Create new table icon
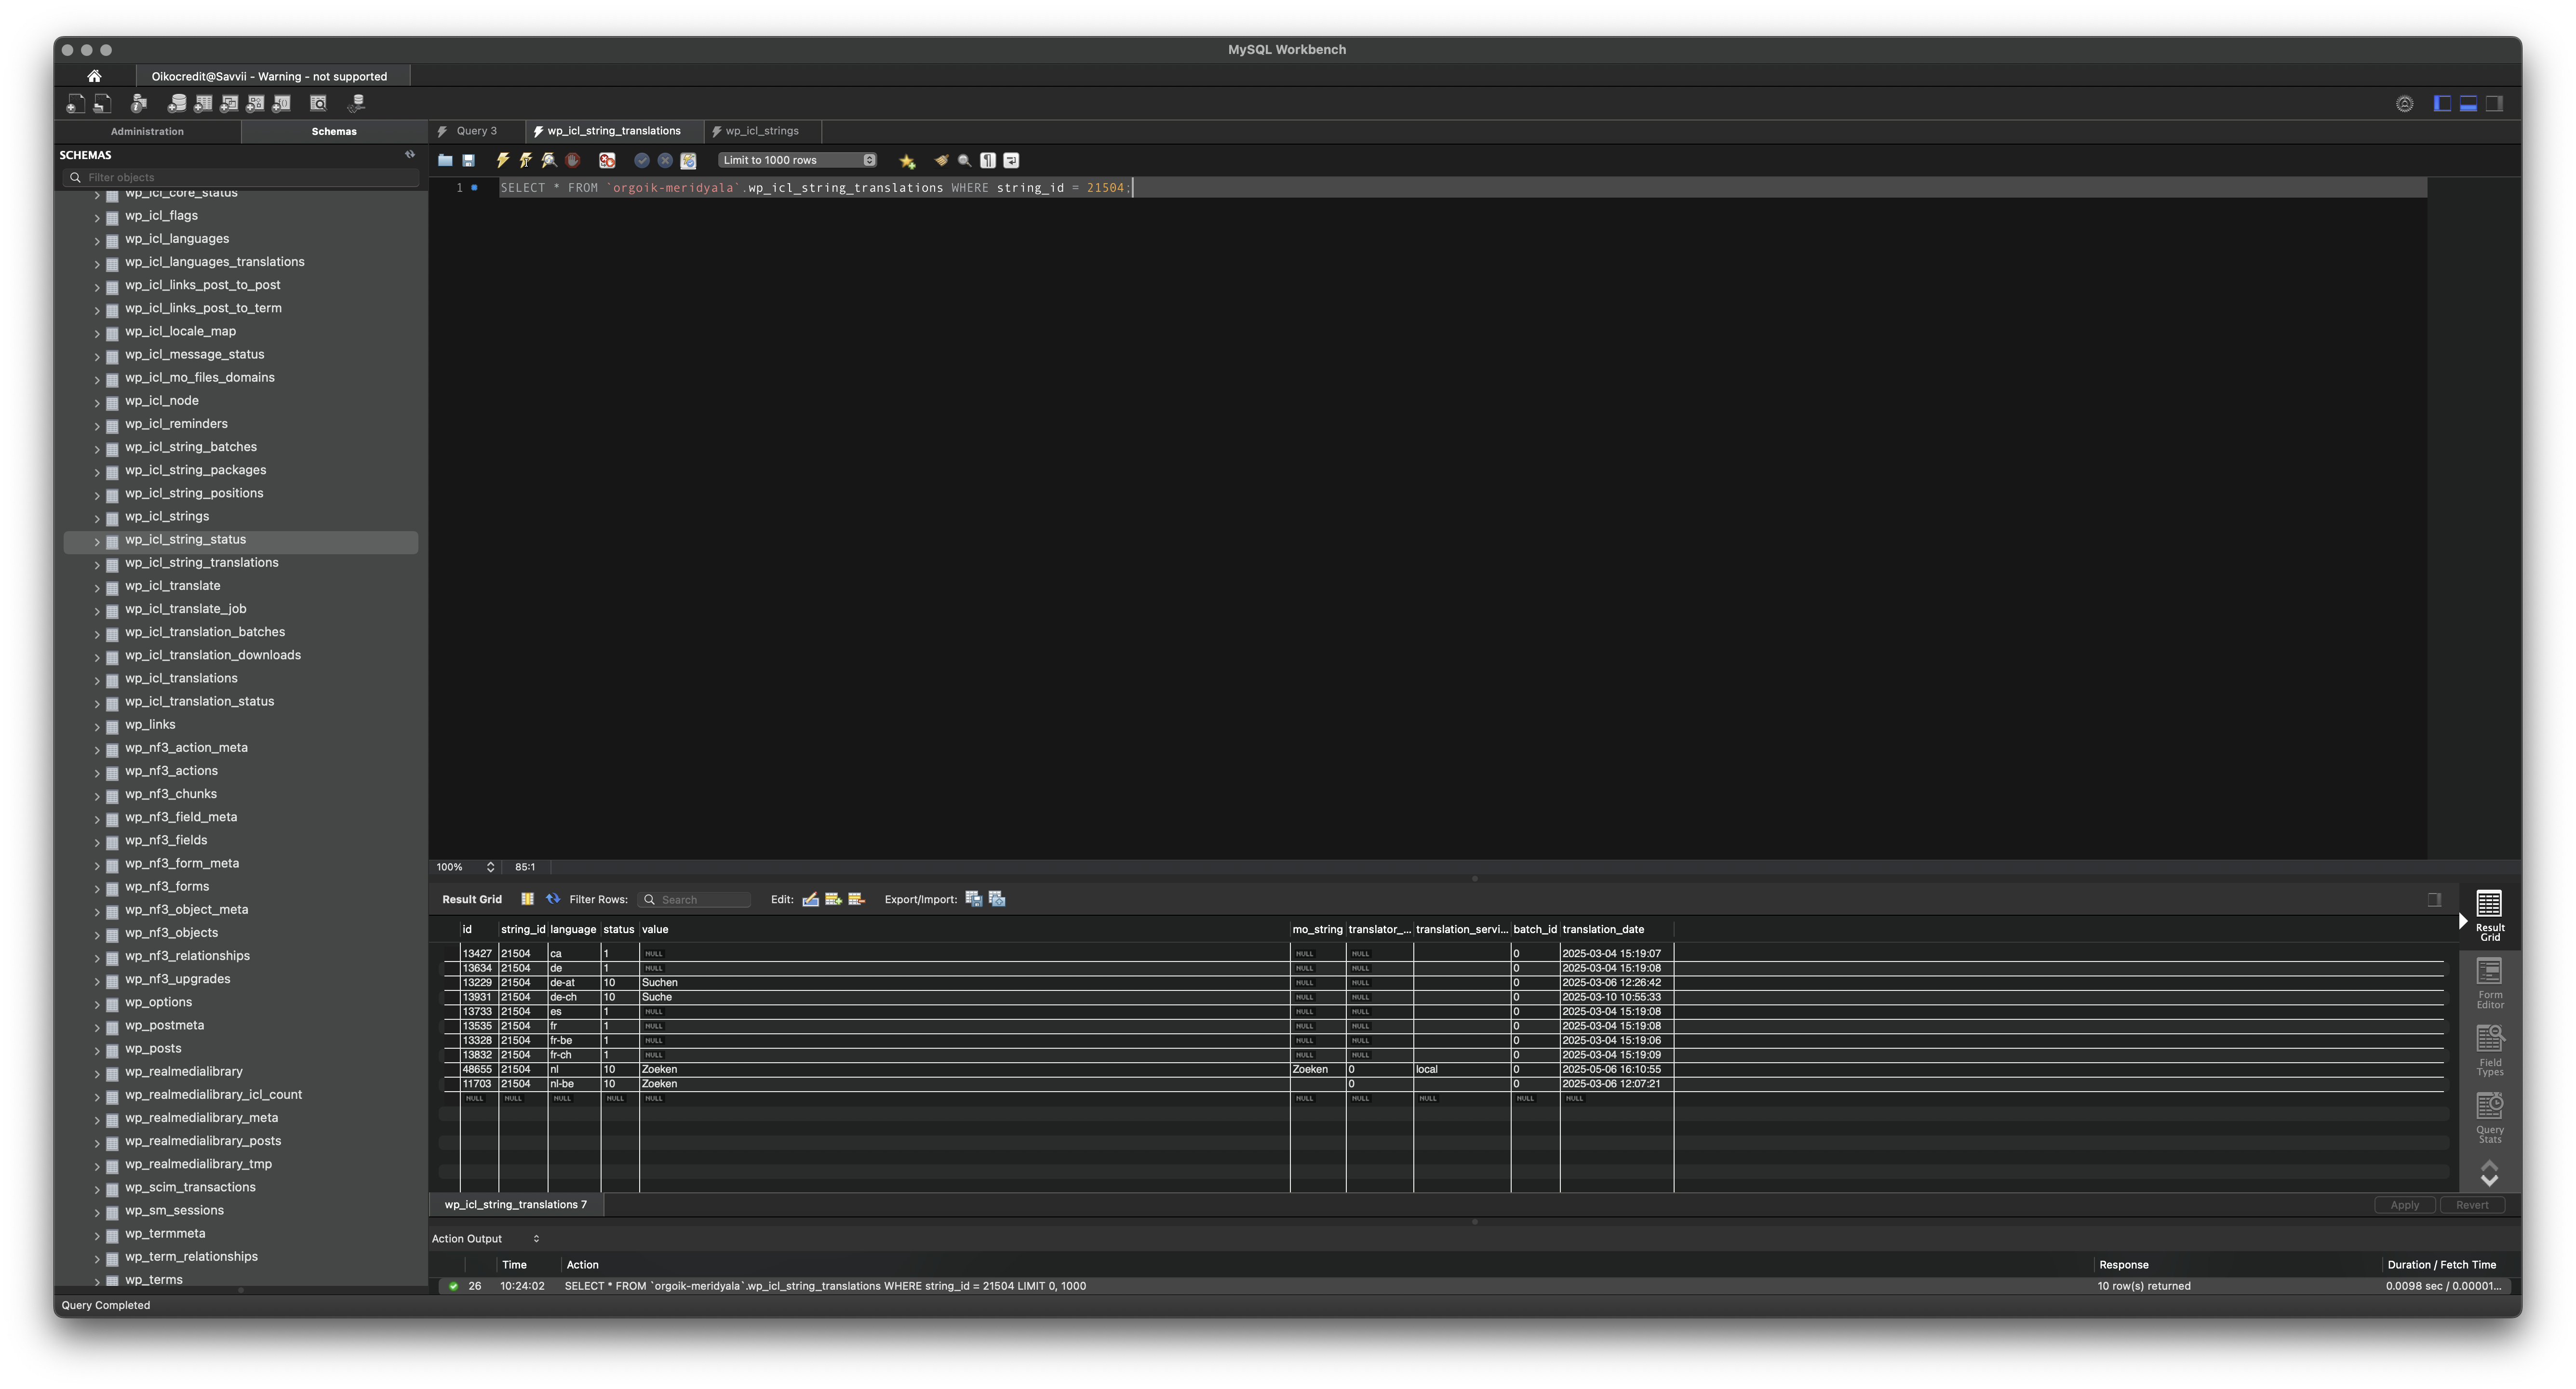 (203, 103)
